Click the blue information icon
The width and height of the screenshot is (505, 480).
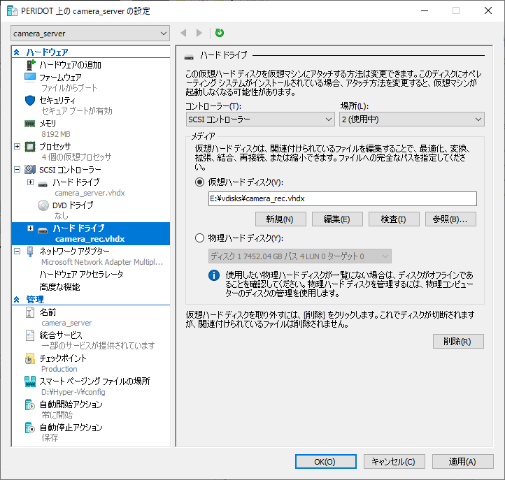pyautogui.click(x=214, y=275)
